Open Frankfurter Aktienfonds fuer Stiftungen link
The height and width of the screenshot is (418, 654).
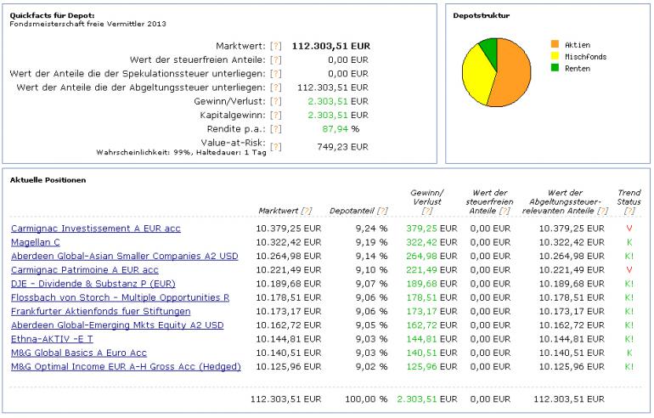tap(100, 311)
